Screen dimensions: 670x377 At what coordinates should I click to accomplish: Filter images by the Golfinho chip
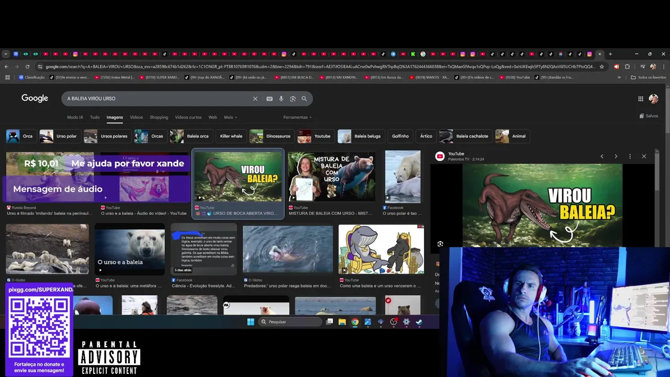[x=400, y=136]
